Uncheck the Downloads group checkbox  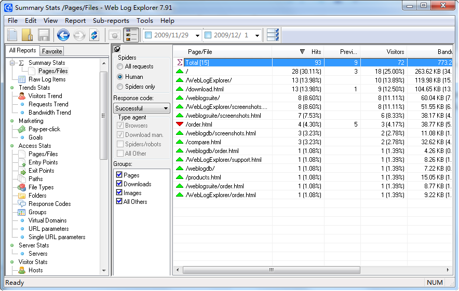pos(119,184)
